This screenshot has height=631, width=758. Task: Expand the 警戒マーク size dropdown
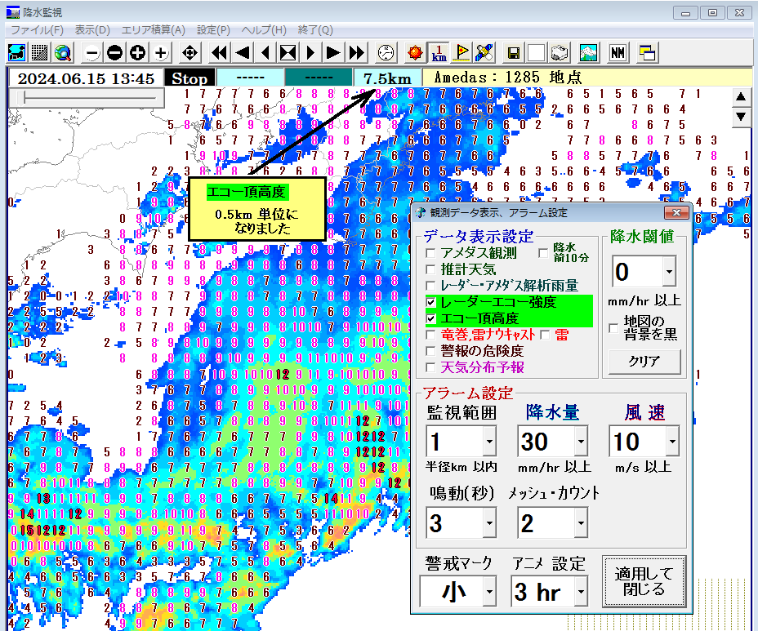[x=490, y=591]
